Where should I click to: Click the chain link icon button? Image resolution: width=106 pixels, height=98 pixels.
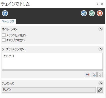[x=100, y=90]
